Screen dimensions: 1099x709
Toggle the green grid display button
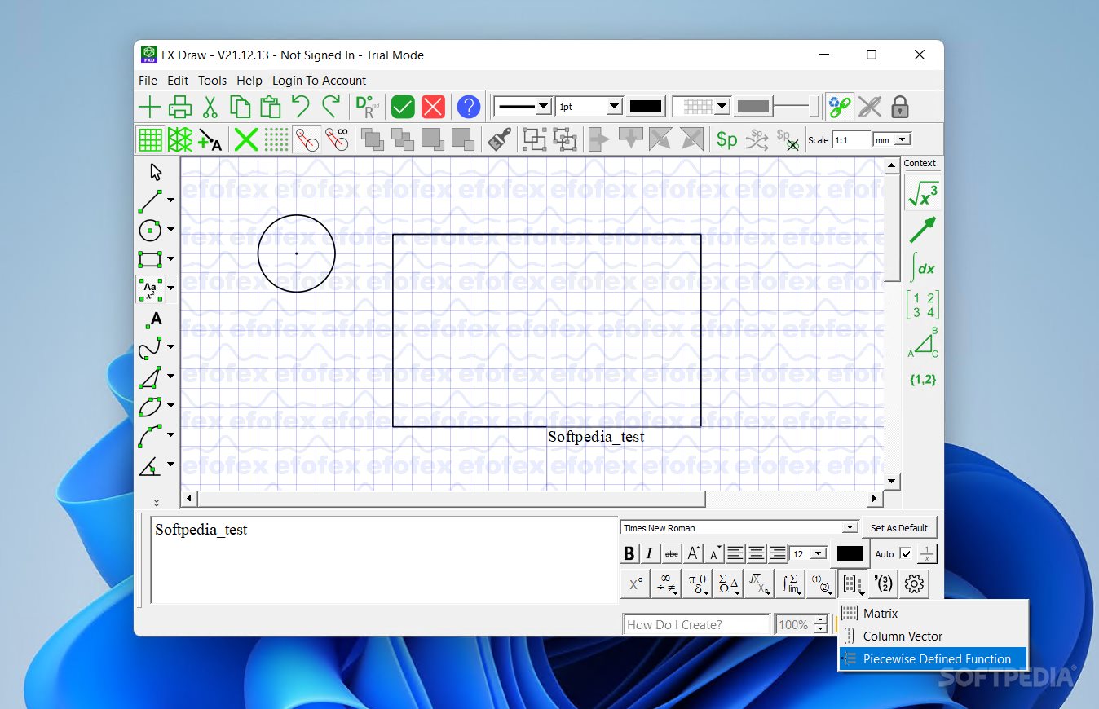(x=150, y=139)
